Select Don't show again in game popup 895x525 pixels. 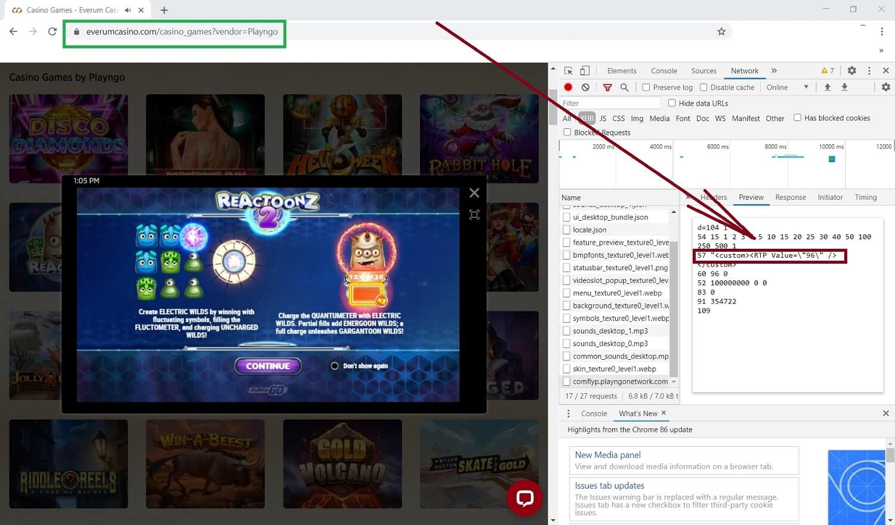click(335, 366)
